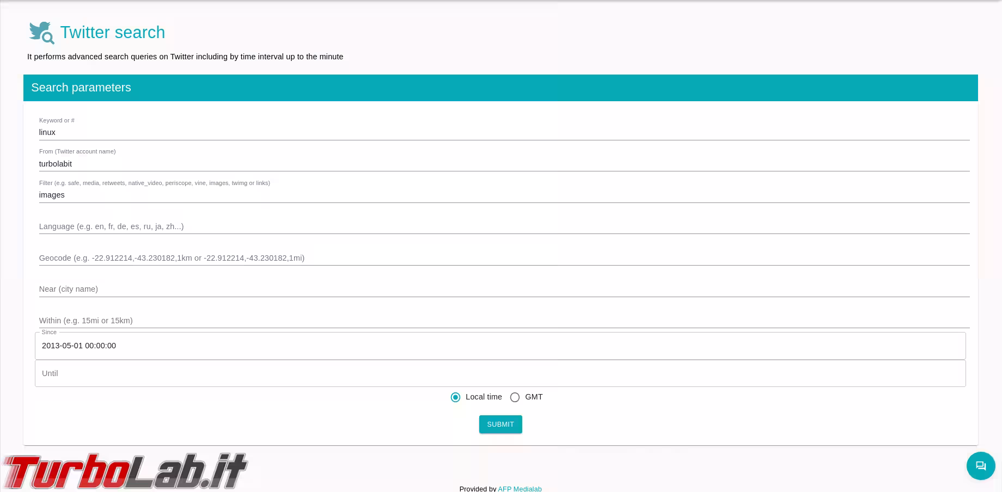The height and width of the screenshot is (492, 1002).
Task: Click the Provided by footer text
Action: pyautogui.click(x=478, y=488)
